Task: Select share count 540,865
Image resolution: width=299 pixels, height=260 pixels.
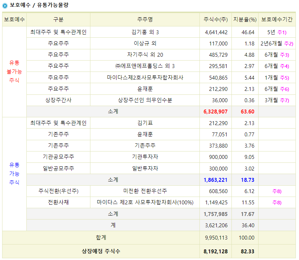Action: [x=218, y=78]
